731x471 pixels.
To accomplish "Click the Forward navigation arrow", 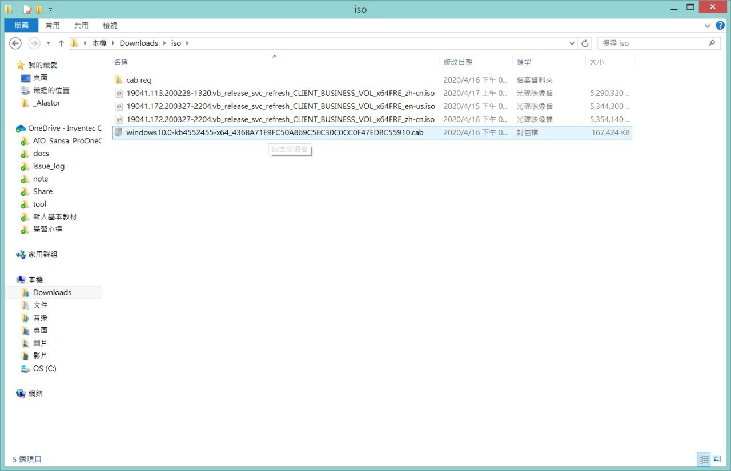I will [34, 43].
